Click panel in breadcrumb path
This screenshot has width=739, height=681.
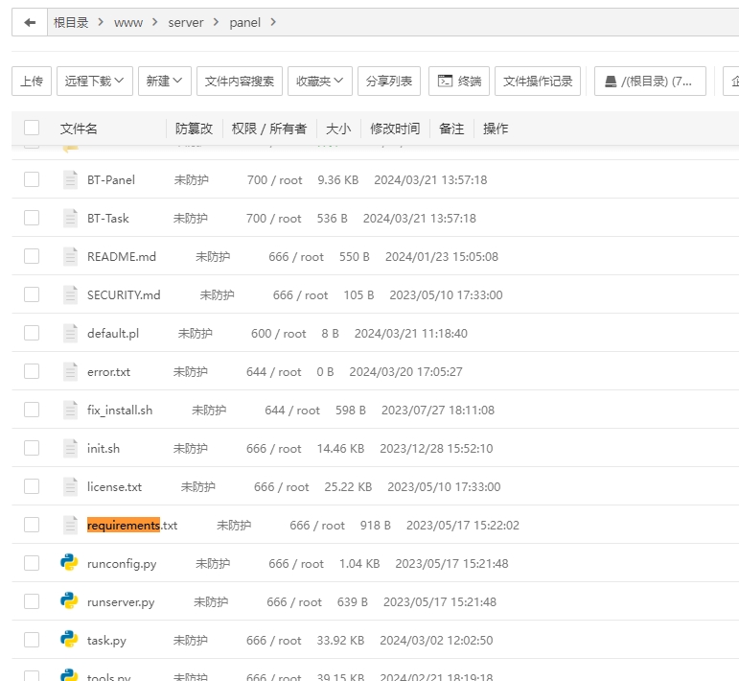[x=244, y=23]
